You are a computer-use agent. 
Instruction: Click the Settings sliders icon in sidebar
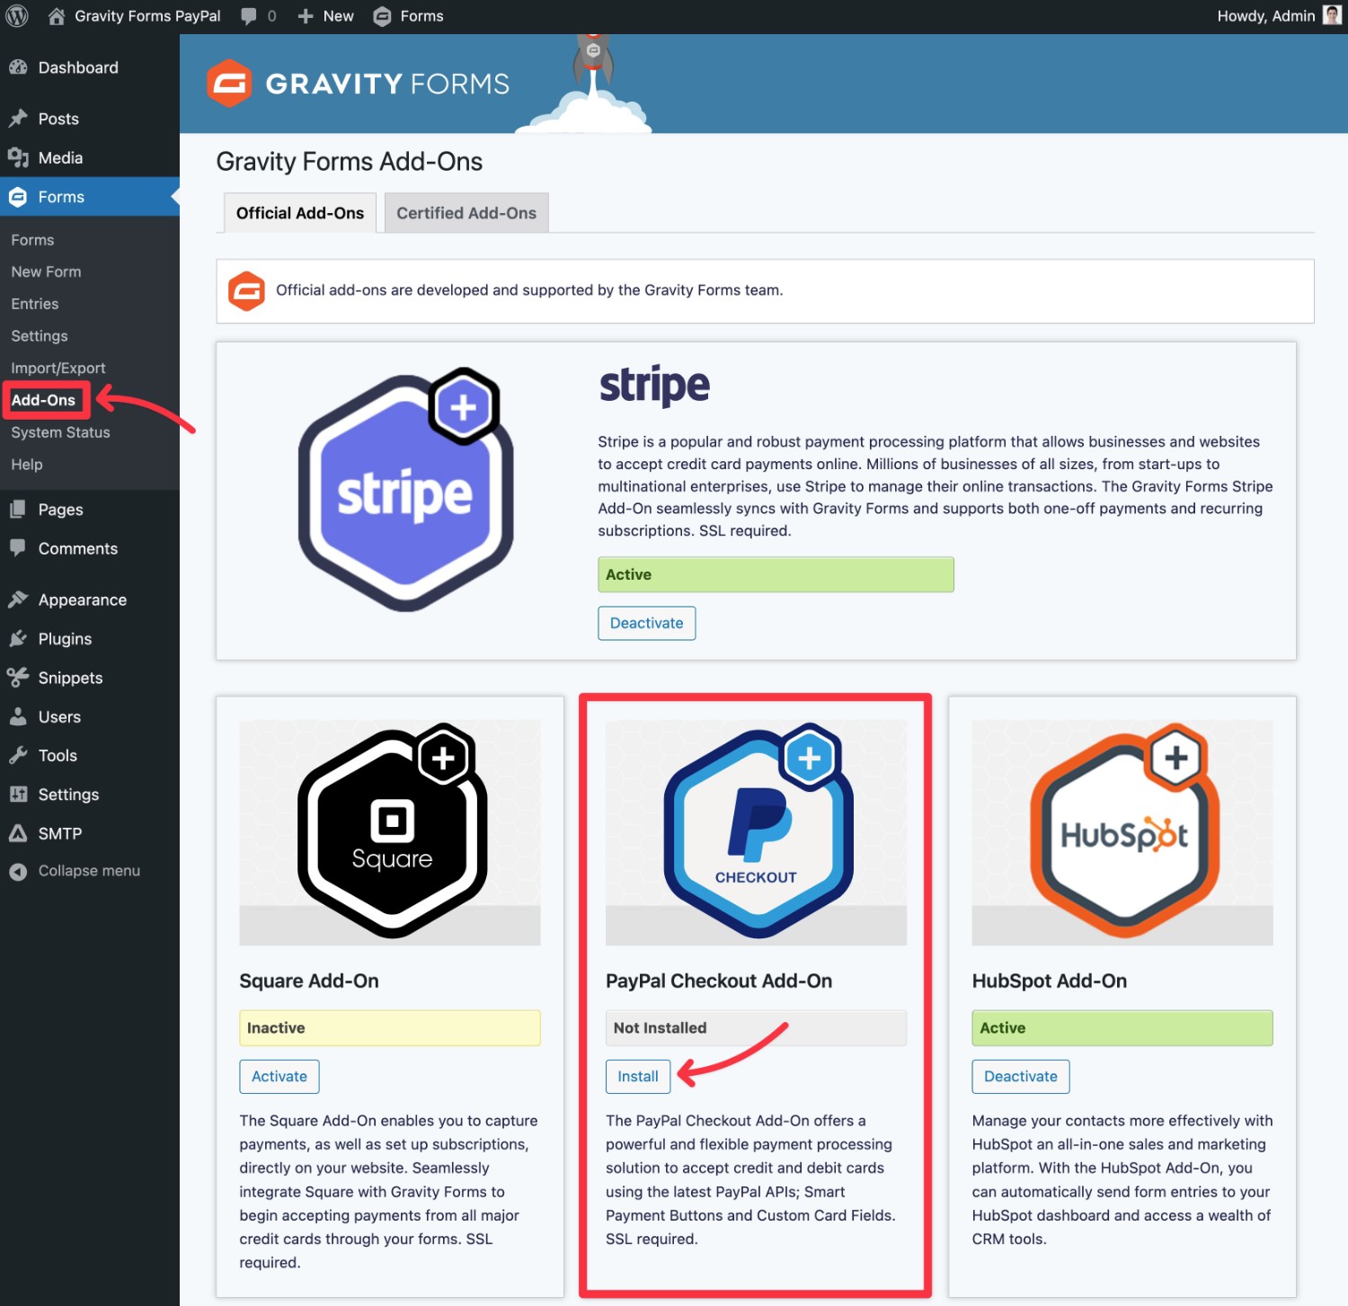click(x=18, y=795)
